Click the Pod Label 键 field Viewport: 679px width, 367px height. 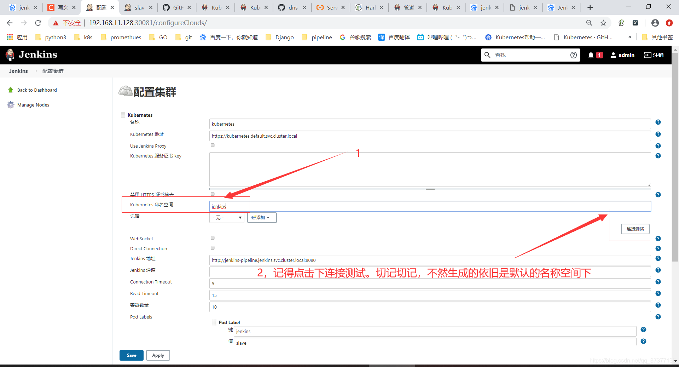click(x=435, y=331)
